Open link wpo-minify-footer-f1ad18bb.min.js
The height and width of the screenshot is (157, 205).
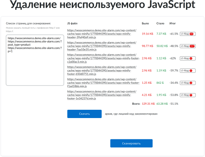pyautogui.click(x=103, y=83)
